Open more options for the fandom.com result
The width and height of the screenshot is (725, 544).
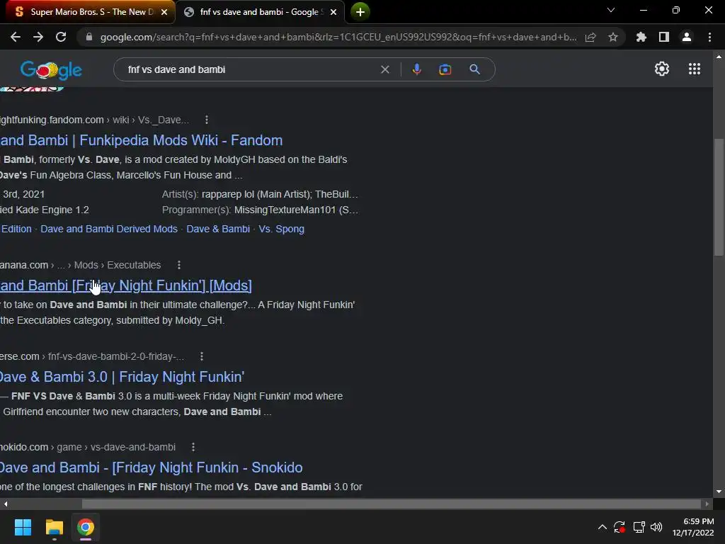[207, 120]
